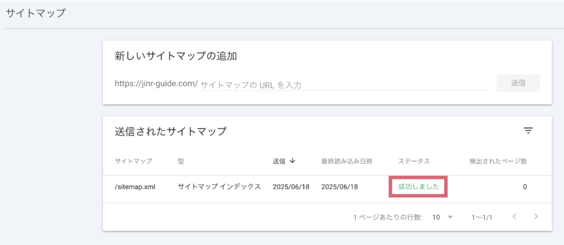Click the ステータス column header
The height and width of the screenshot is (245, 564).
pos(414,161)
